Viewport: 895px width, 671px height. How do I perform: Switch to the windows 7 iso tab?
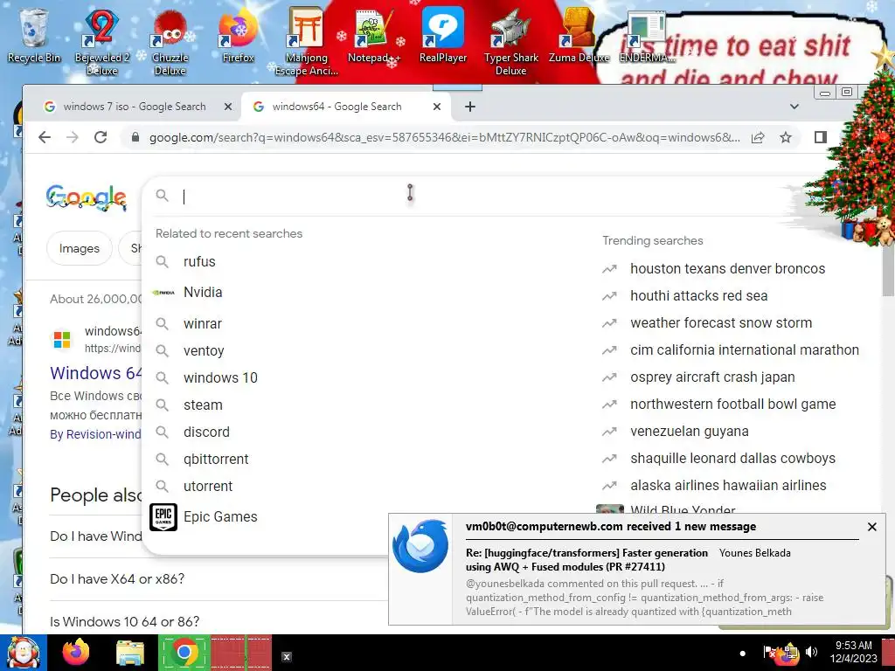point(134,107)
